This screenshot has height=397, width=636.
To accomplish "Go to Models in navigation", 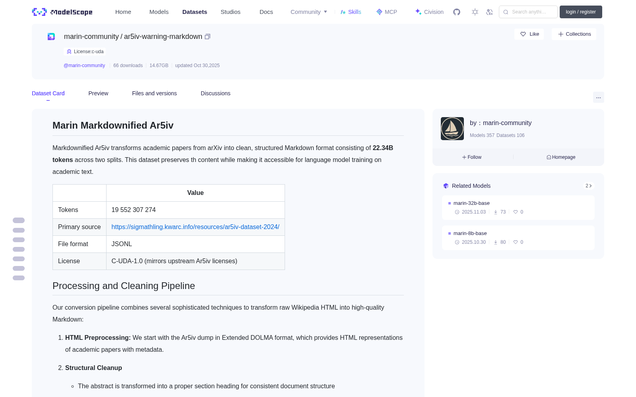I will tap(159, 12).
